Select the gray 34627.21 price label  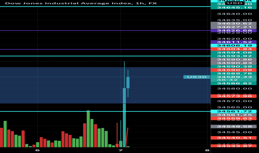pos(234,27)
